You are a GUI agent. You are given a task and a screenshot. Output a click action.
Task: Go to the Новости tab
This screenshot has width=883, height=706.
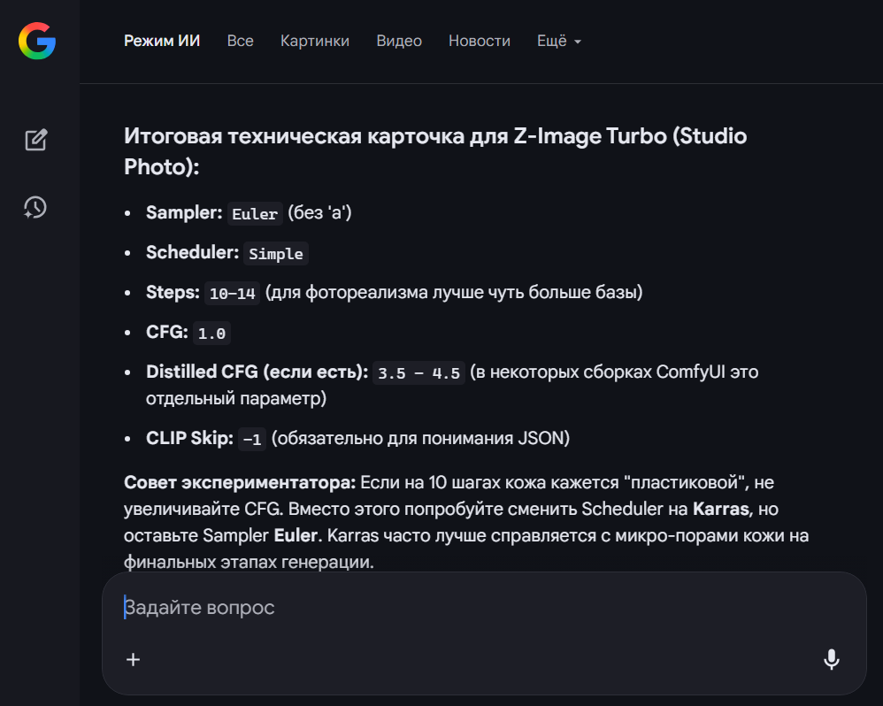[x=480, y=41]
